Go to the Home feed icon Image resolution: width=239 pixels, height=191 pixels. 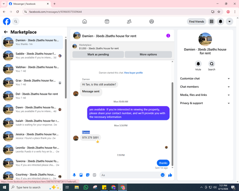tap(85, 21)
